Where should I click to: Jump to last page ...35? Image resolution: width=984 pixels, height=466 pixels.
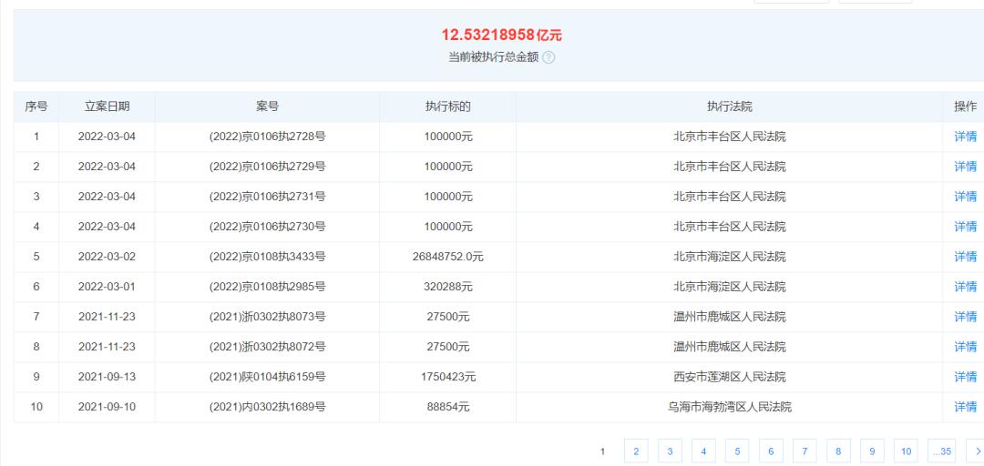pyautogui.click(x=941, y=451)
